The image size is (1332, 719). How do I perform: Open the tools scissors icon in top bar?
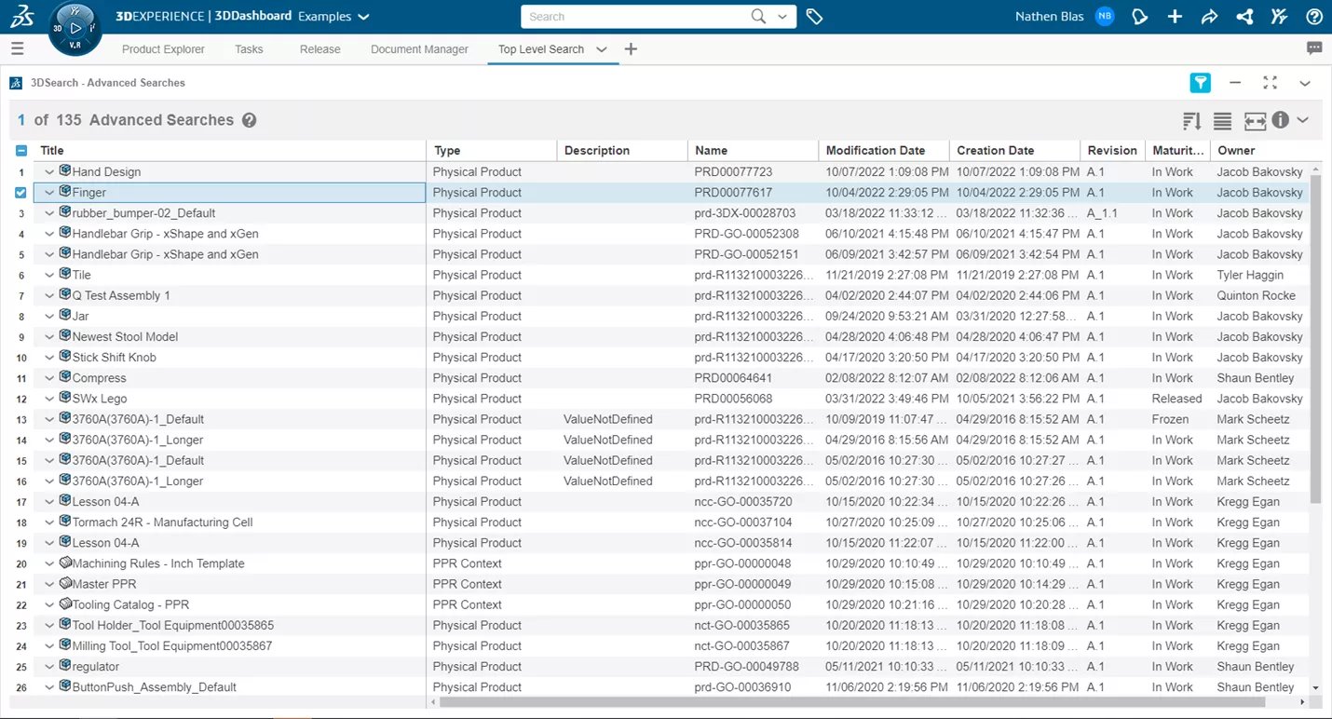pos(1279,17)
